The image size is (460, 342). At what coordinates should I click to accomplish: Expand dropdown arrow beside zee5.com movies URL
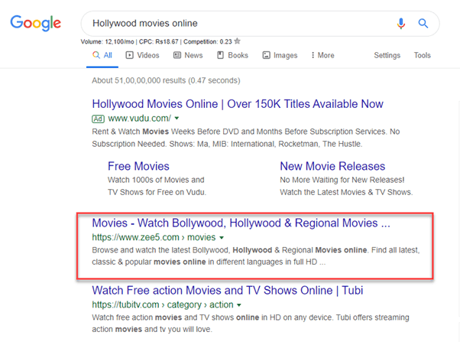(x=222, y=237)
